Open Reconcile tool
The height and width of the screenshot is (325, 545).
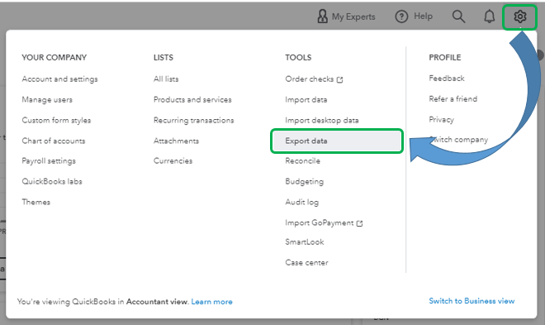click(302, 160)
